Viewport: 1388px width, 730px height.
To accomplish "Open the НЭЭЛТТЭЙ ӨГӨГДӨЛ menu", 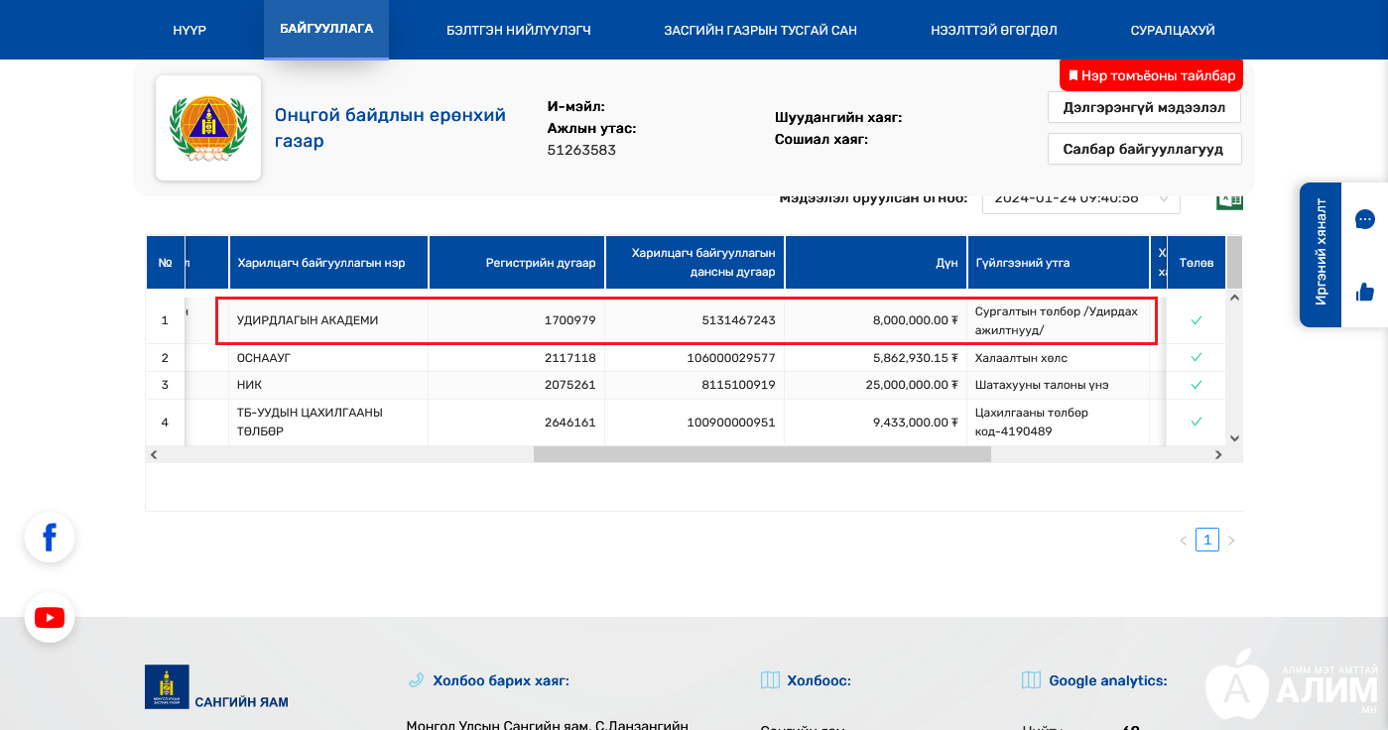I will point(994,30).
